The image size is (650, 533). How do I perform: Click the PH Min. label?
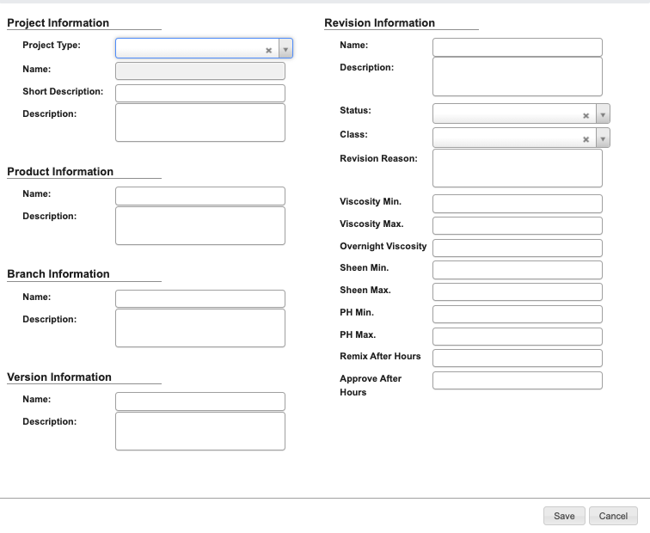click(x=357, y=313)
